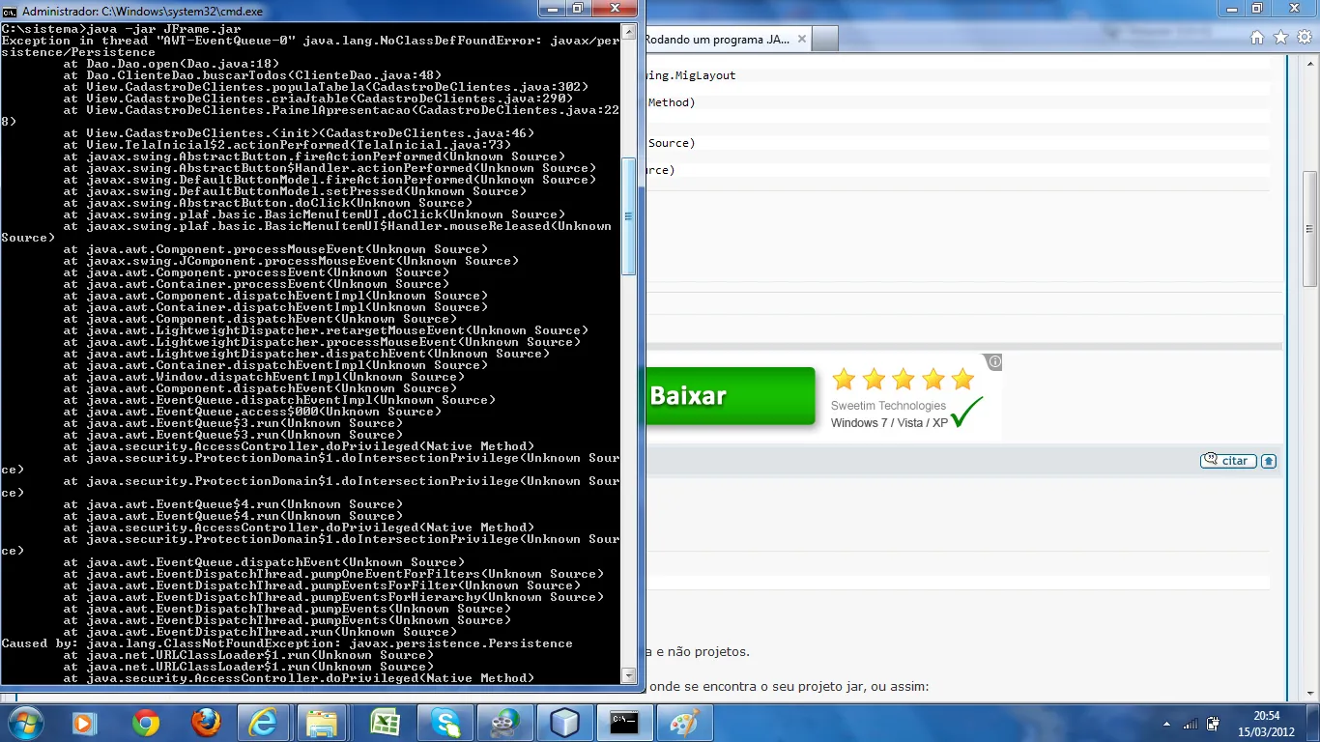Click the browser page scrollbar thumb
Viewport: 1320px width, 742px height.
click(x=1310, y=229)
